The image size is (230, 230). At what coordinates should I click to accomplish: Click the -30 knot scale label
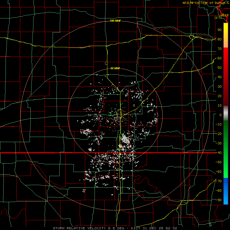click(x=218, y=143)
